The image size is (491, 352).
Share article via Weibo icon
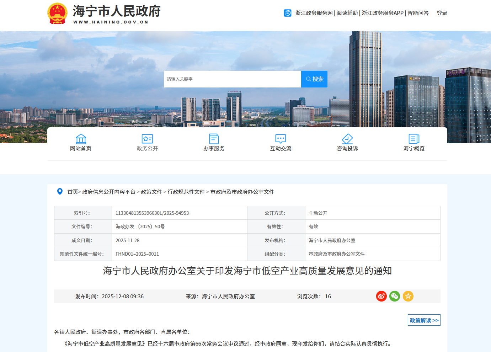(x=381, y=296)
